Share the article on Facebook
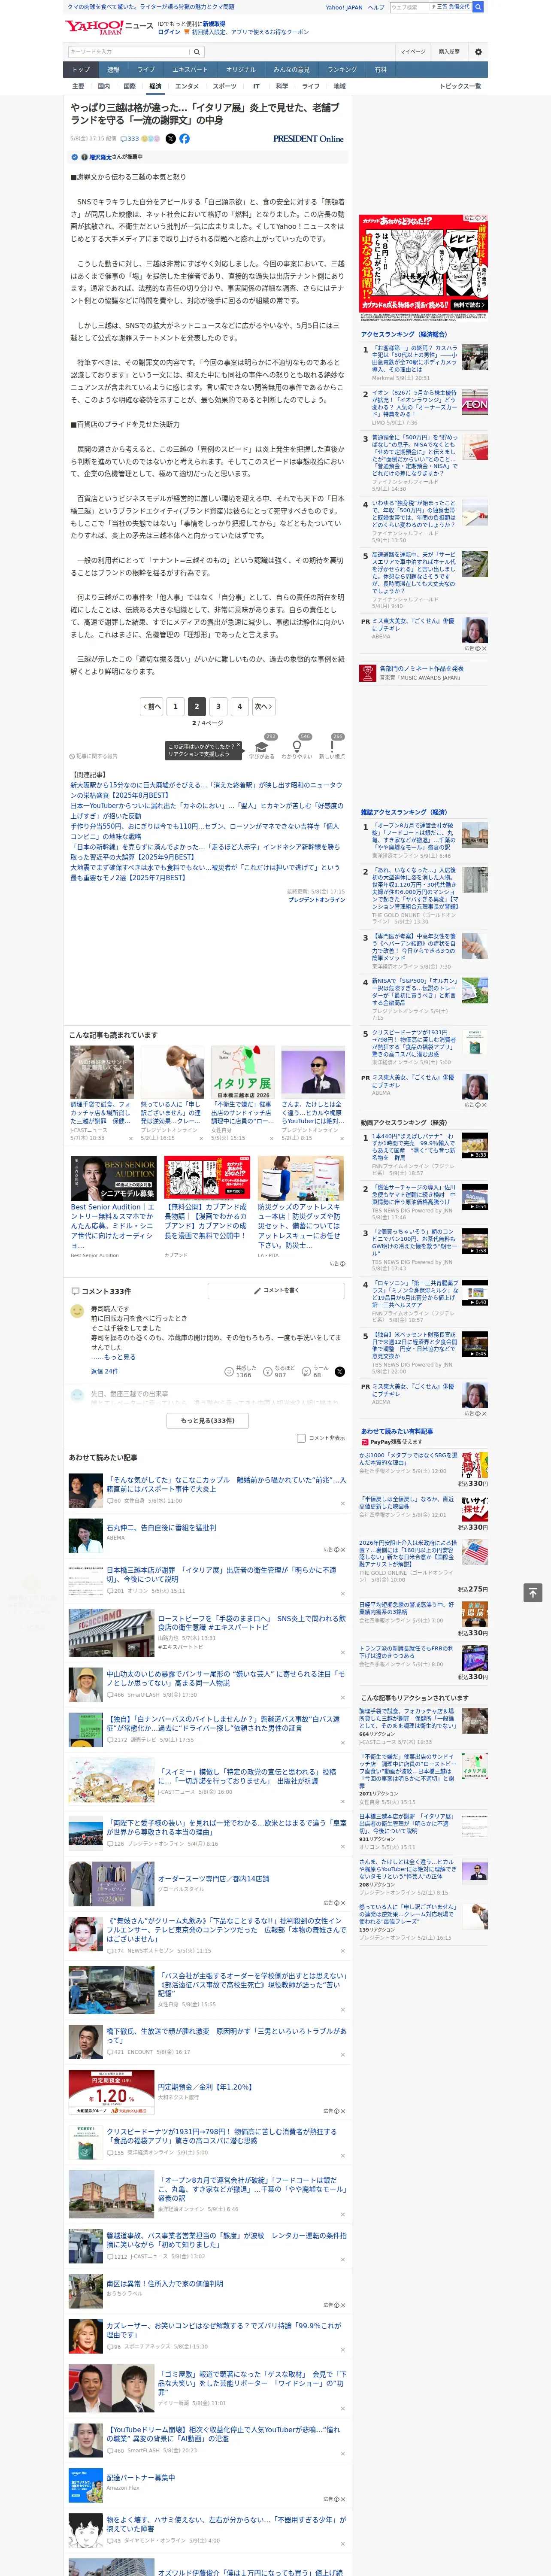Viewport: 551px width, 2576px height. tap(184, 139)
